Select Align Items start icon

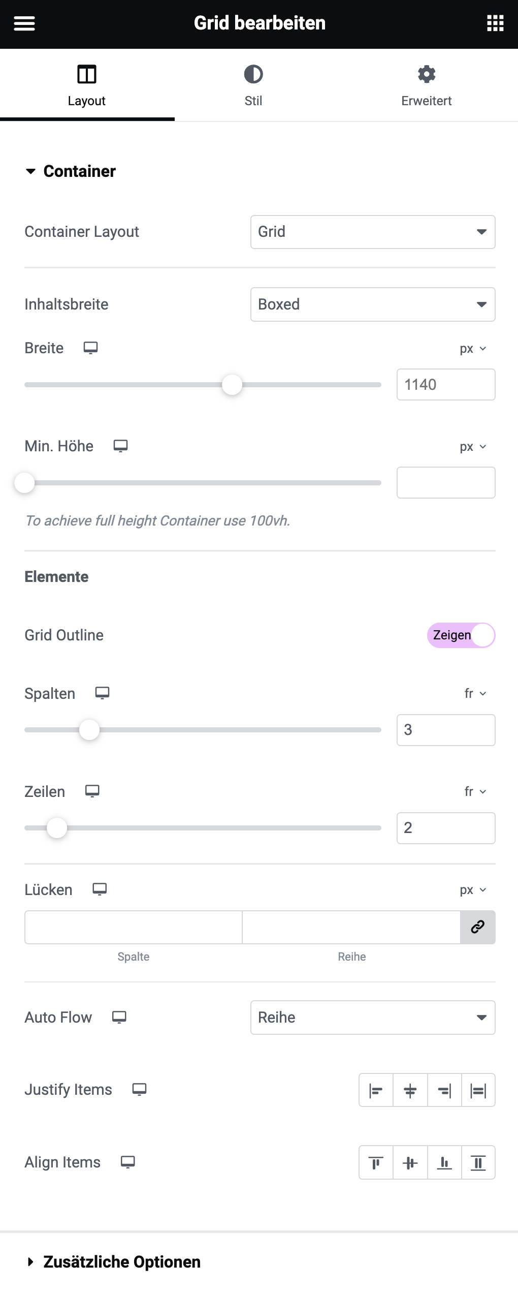[x=376, y=1162]
